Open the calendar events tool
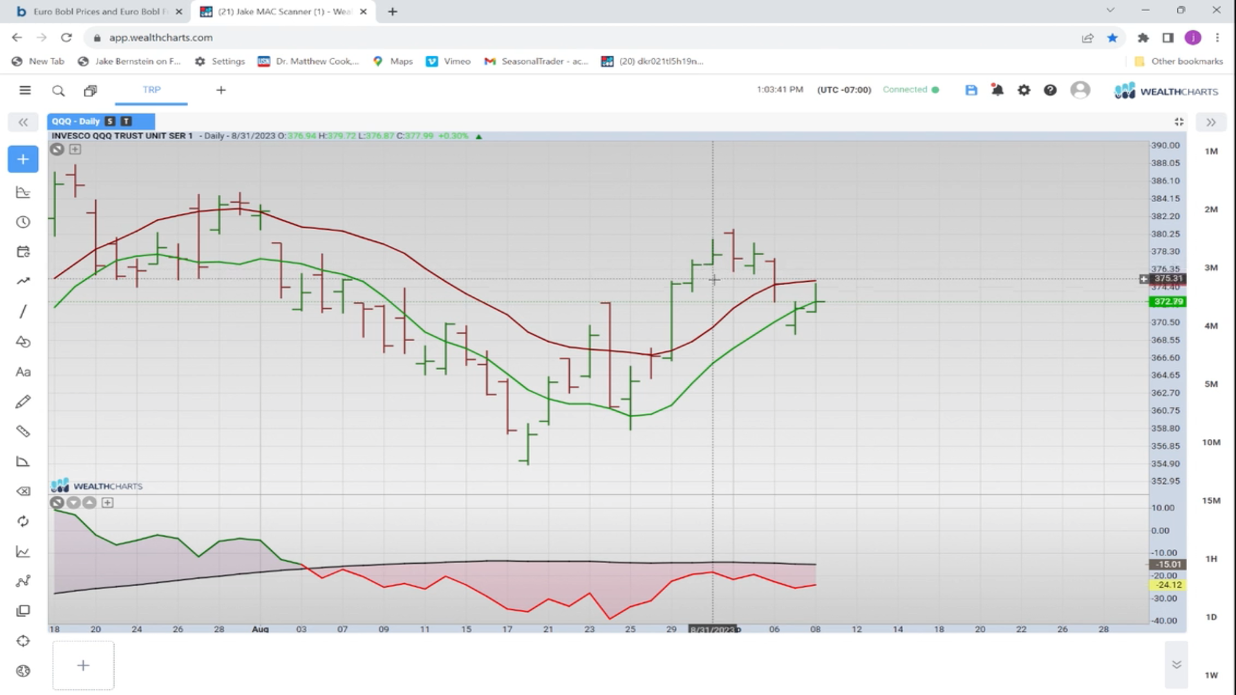The image size is (1236, 695). [23, 252]
